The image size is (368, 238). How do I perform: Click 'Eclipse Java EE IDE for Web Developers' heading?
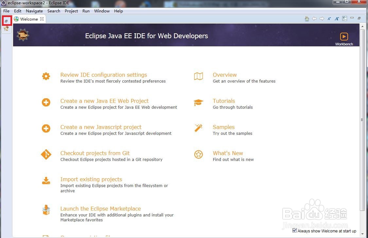pyautogui.click(x=147, y=36)
